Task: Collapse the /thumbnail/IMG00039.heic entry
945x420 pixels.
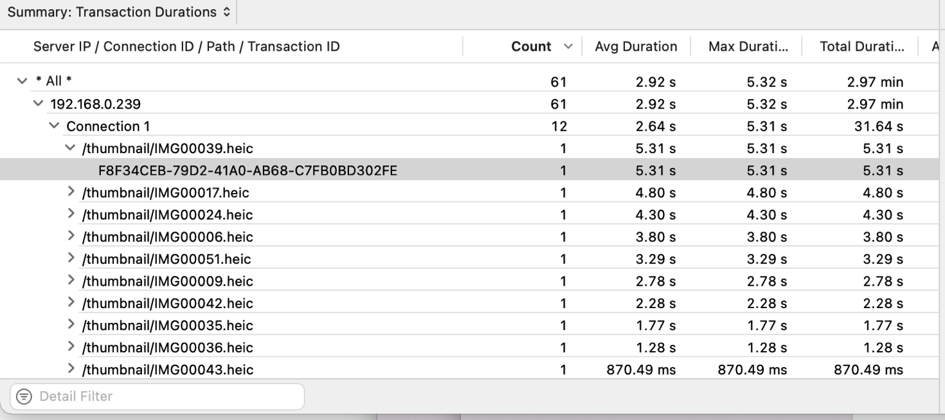Action: (69, 148)
